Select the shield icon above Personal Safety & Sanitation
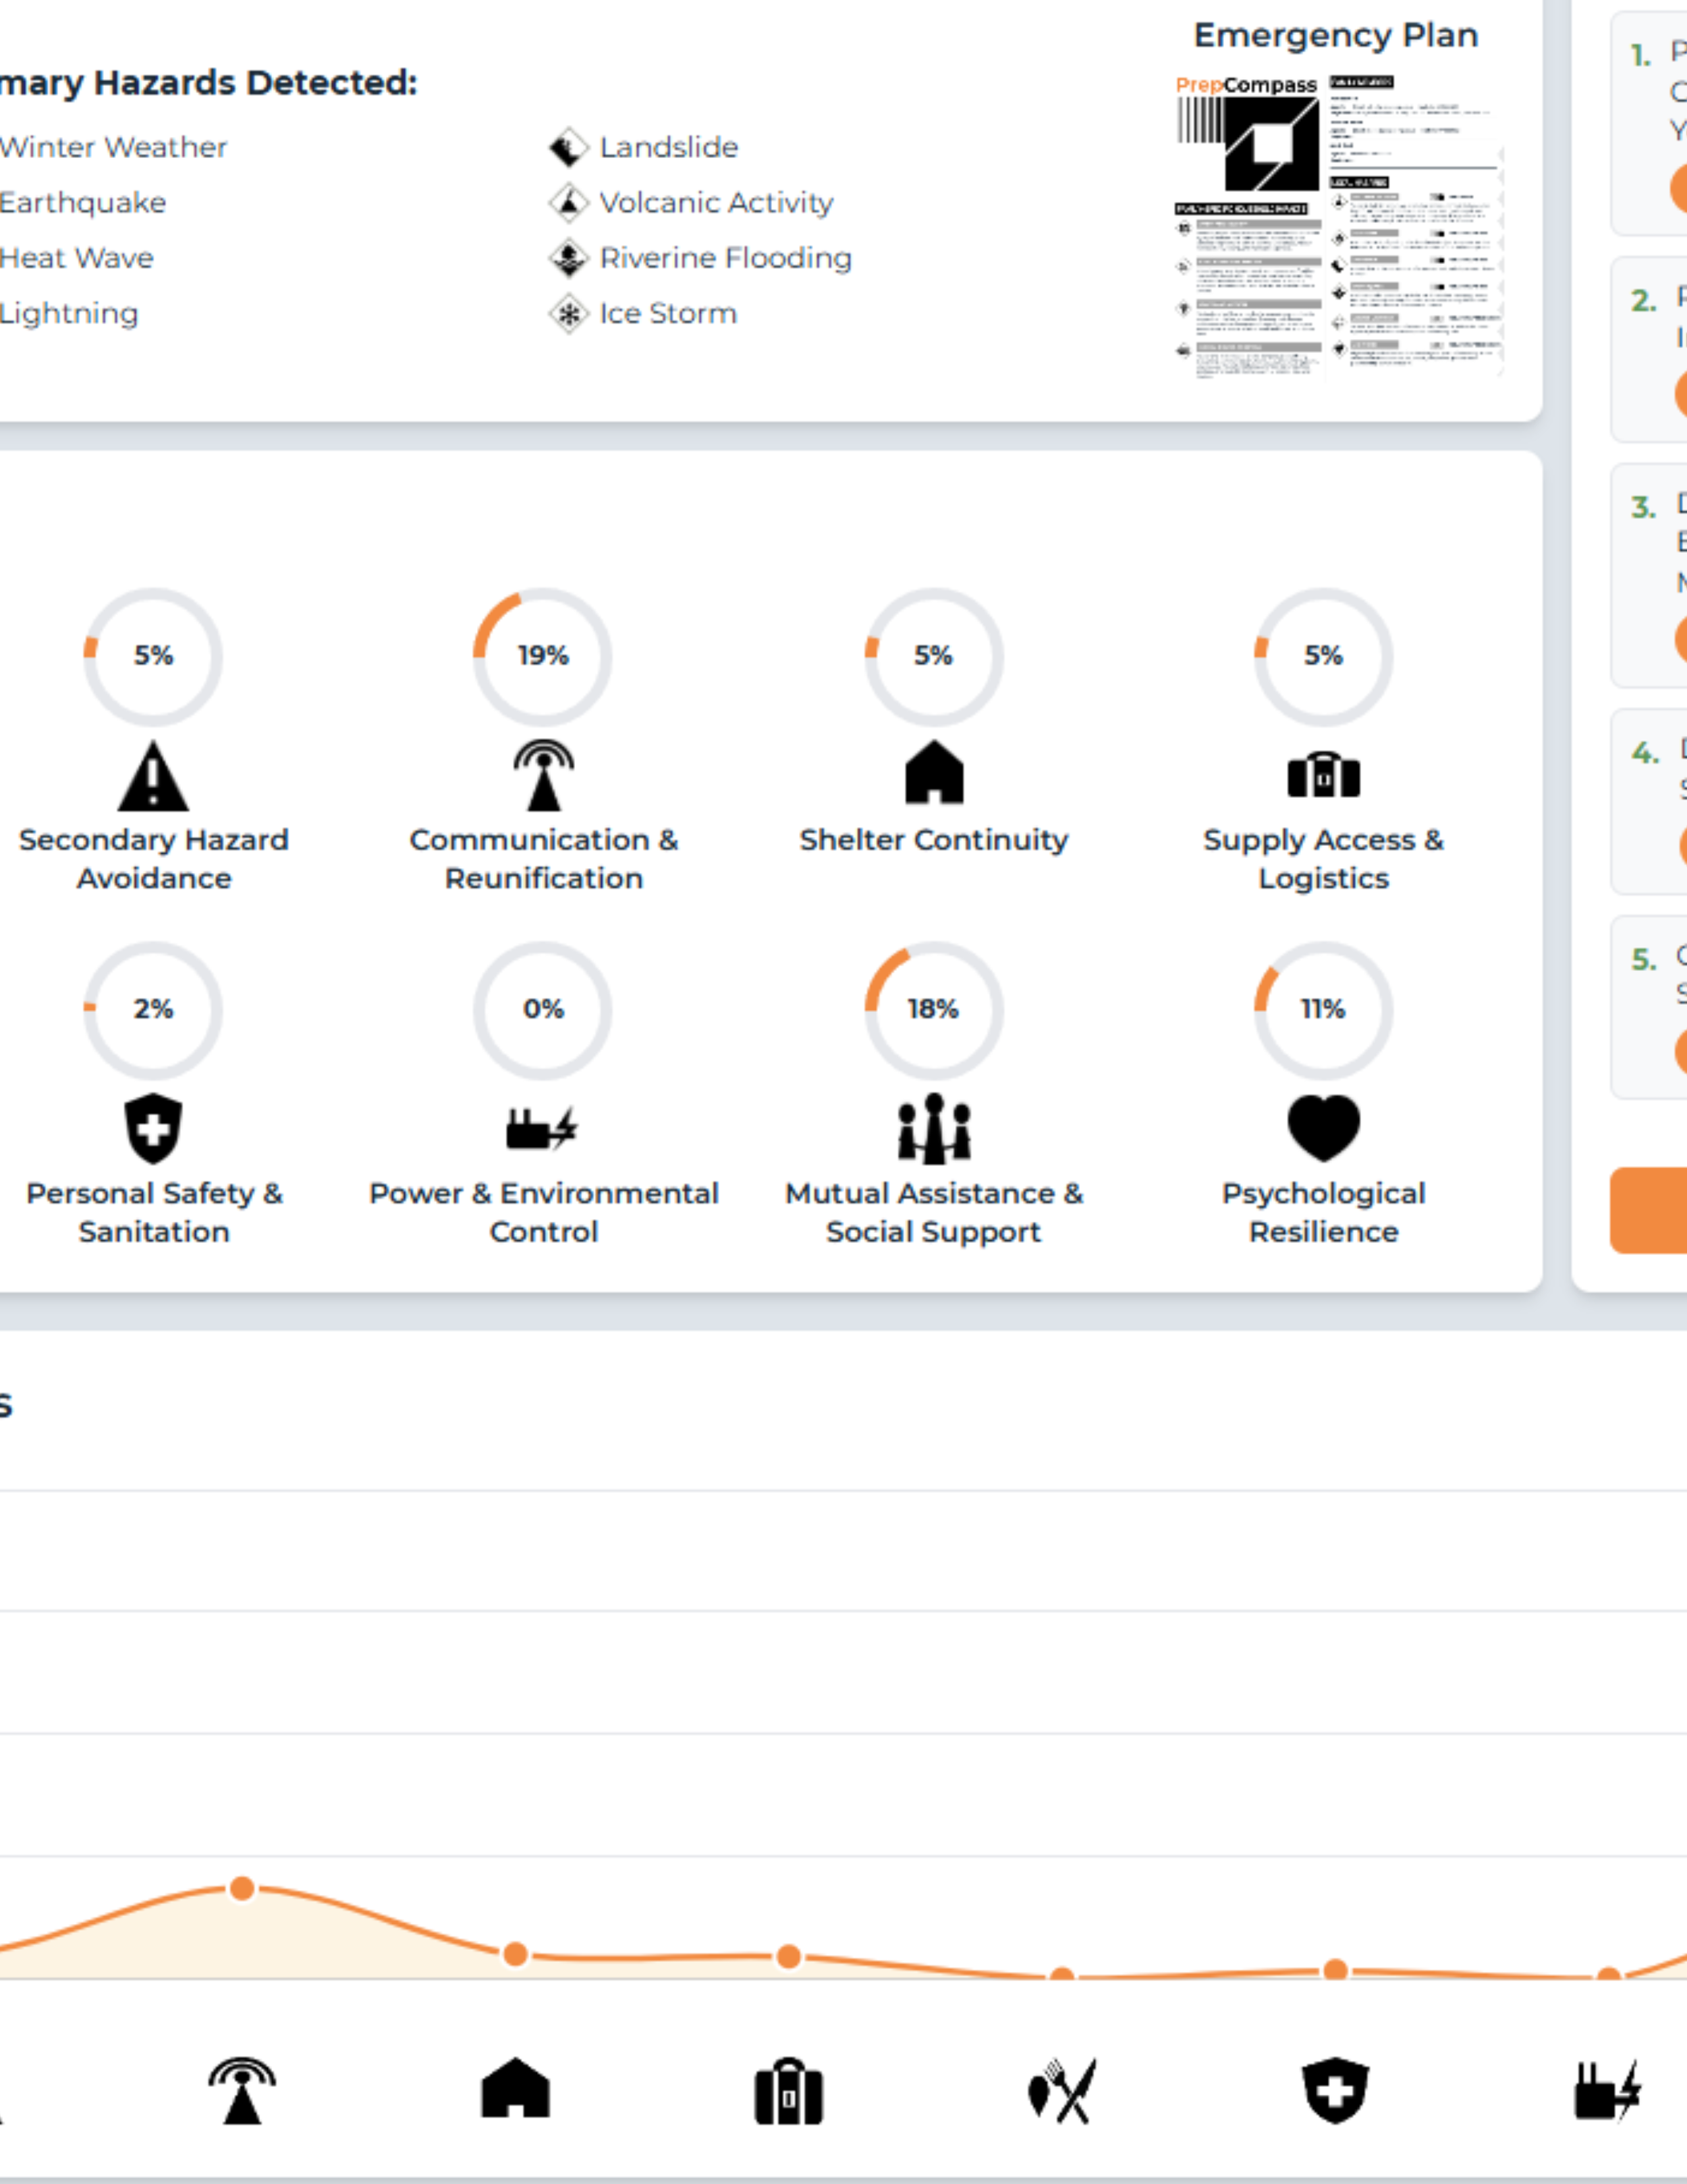Screen dimensions: 1687x2184 click(153, 1129)
